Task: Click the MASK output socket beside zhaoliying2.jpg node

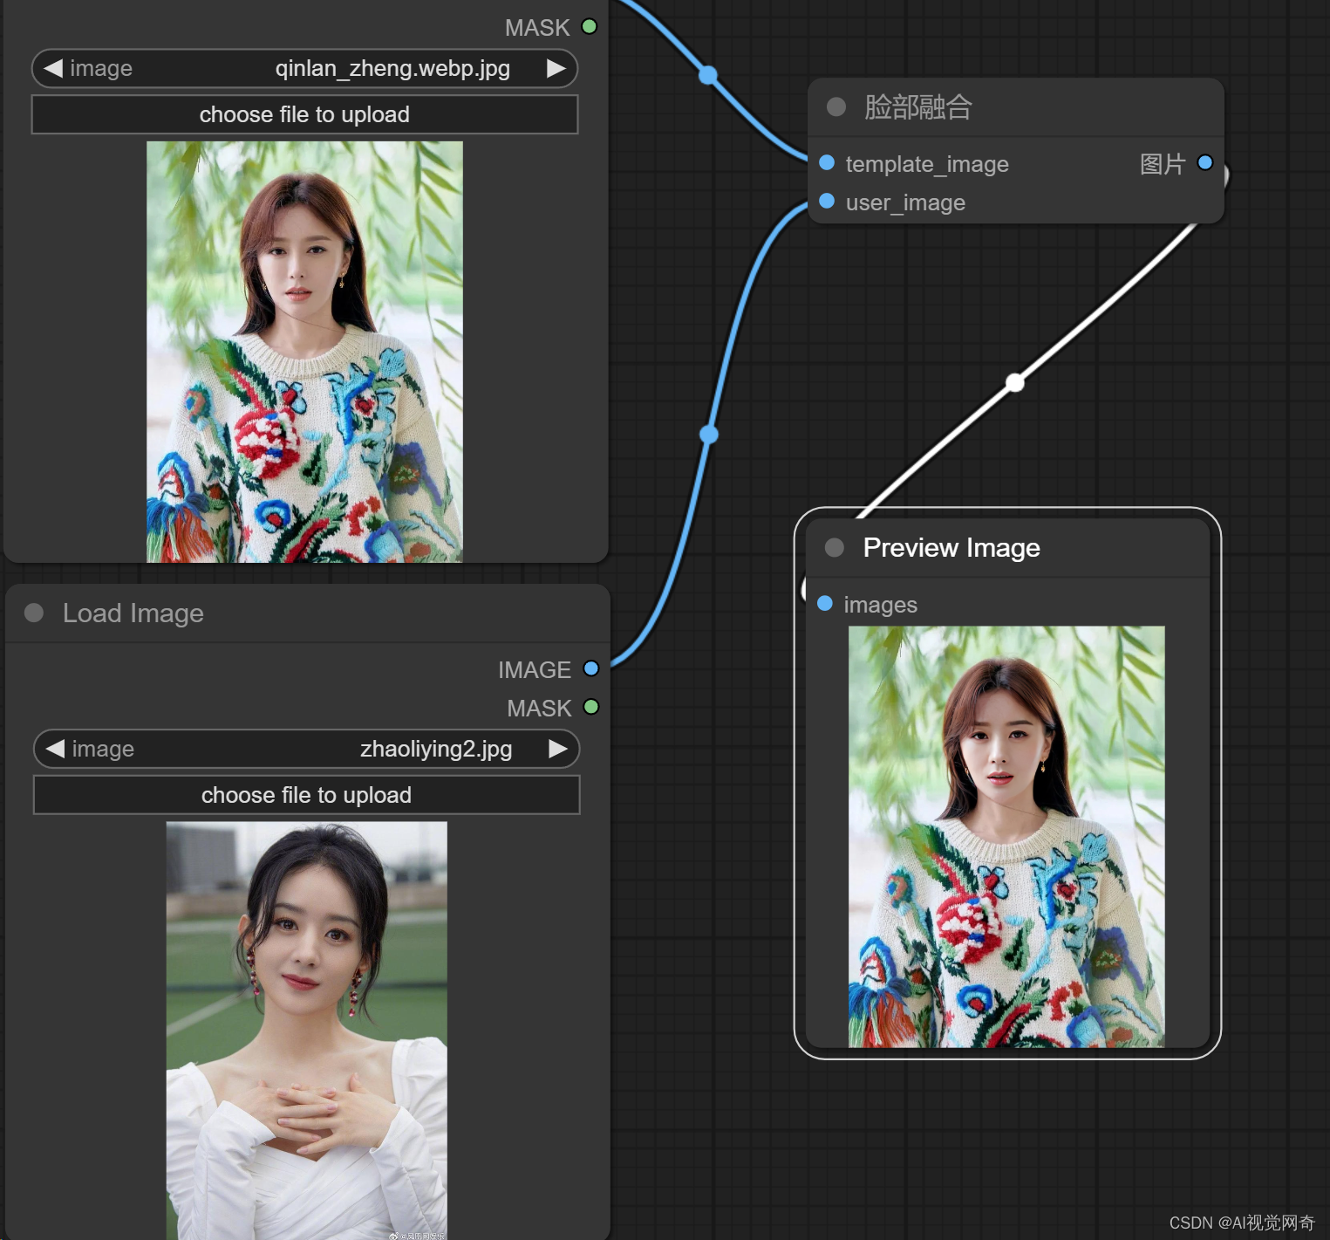Action: point(591,707)
